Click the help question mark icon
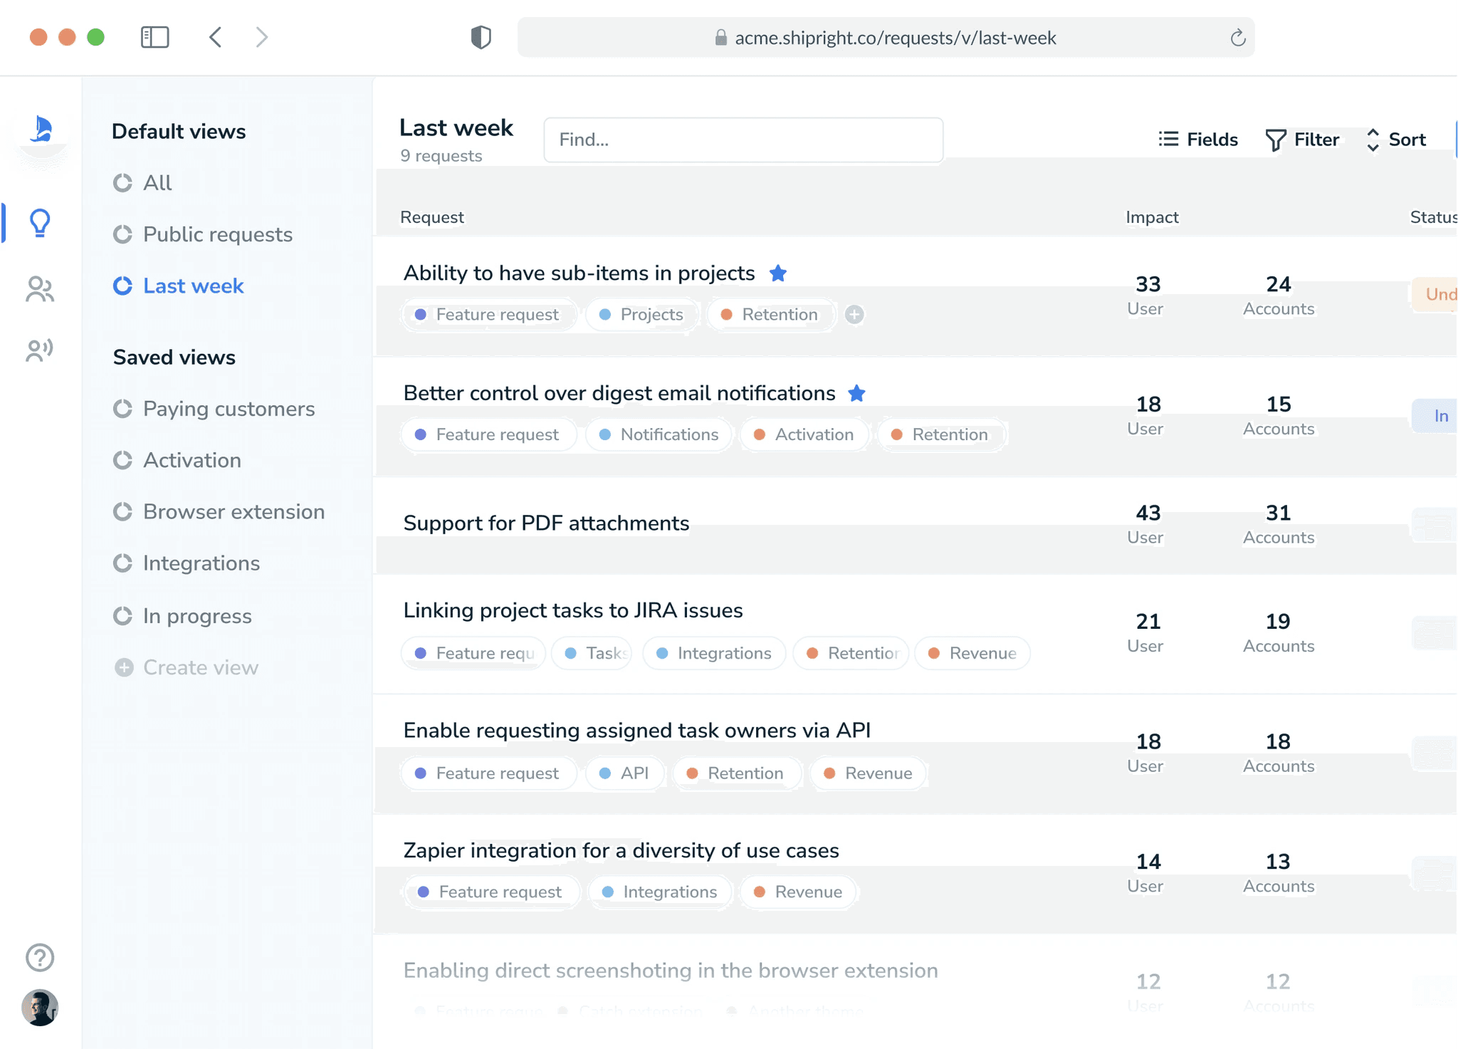The height and width of the screenshot is (1049, 1458). [40, 957]
